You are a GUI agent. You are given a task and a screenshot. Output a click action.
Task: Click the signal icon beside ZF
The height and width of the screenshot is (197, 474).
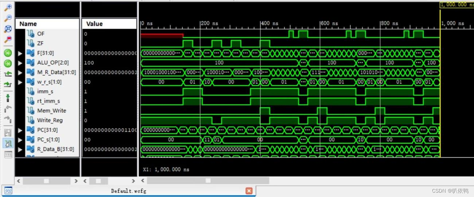tap(31, 43)
